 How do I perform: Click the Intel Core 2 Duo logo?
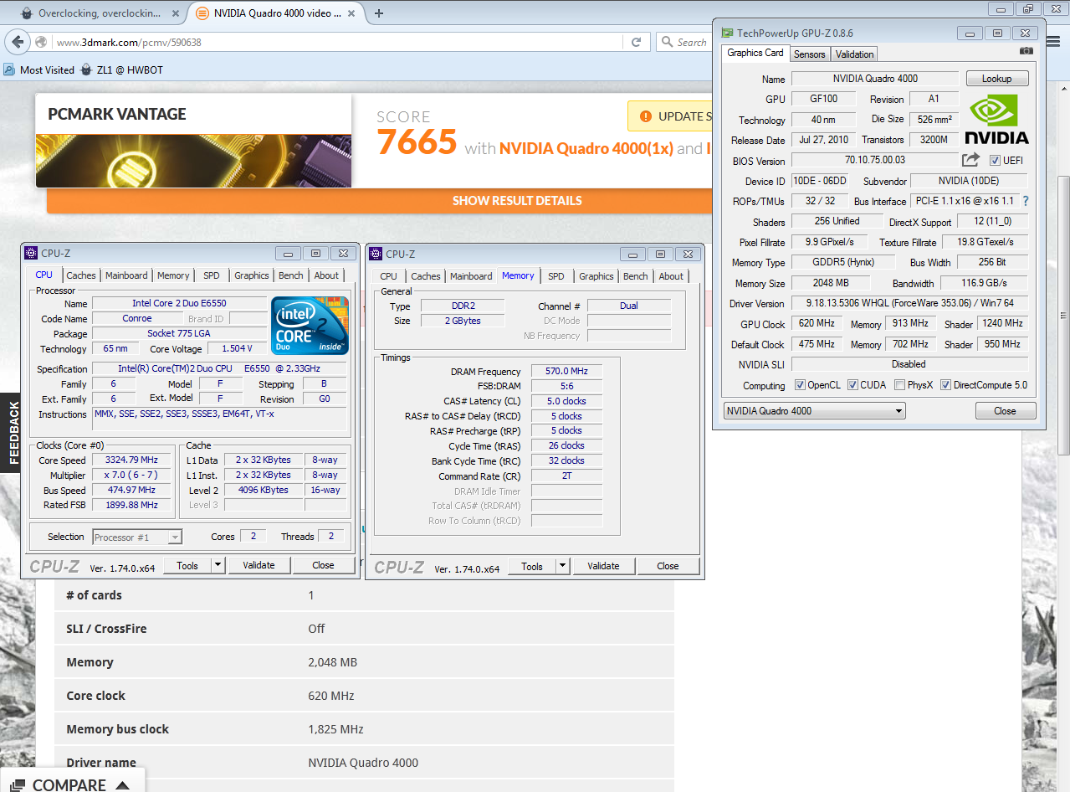[310, 326]
